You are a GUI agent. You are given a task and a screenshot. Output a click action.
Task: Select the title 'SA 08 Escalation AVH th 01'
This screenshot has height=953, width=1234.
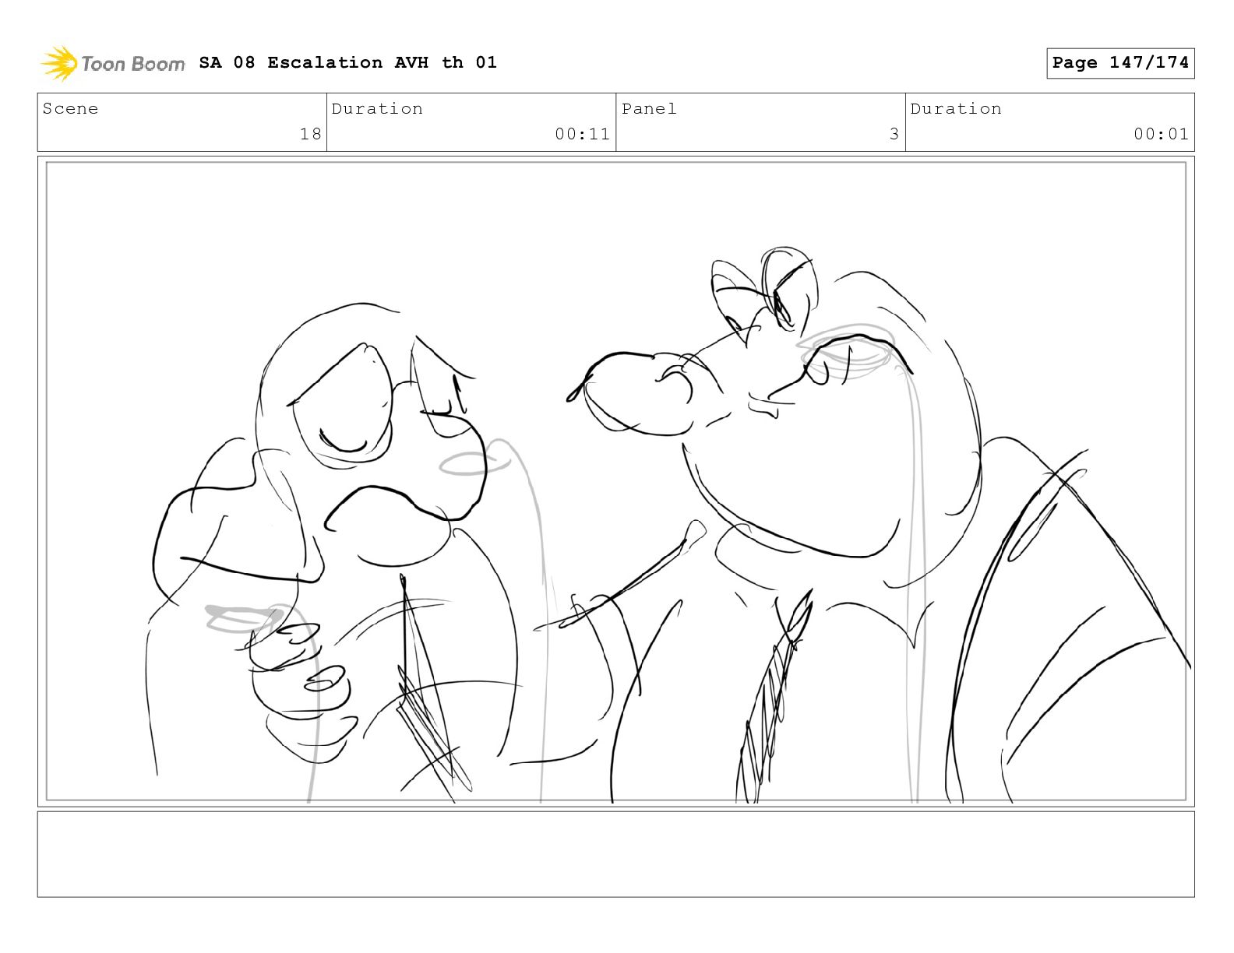tap(347, 62)
